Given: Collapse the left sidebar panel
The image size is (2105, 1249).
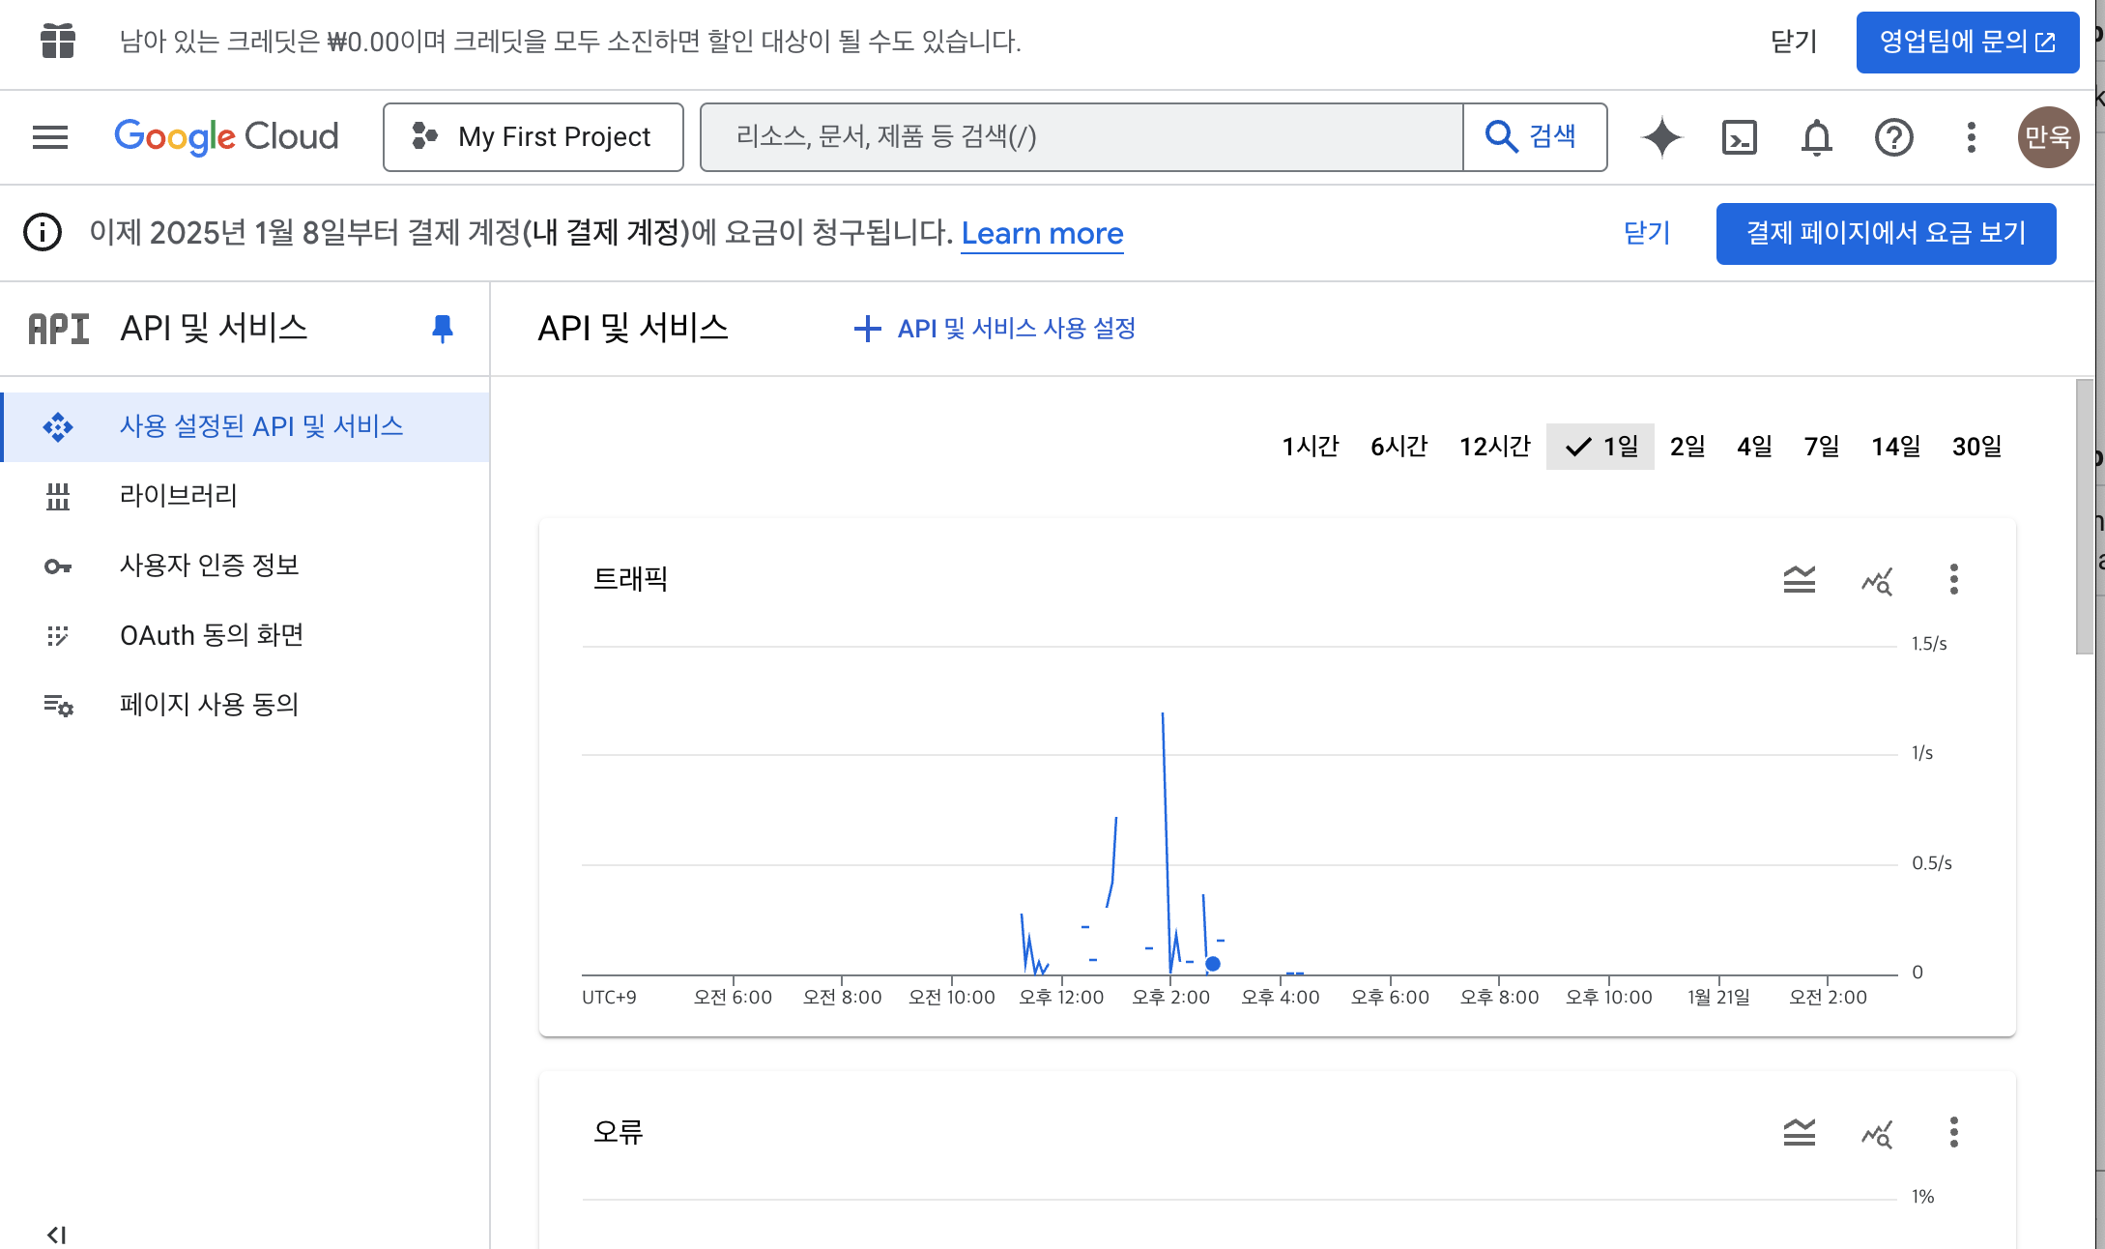Looking at the screenshot, I should pos(56,1234).
